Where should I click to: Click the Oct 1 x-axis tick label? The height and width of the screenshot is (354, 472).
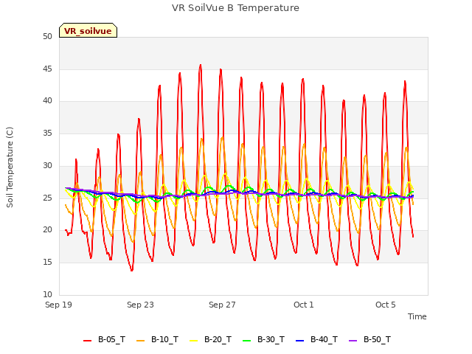304,305
